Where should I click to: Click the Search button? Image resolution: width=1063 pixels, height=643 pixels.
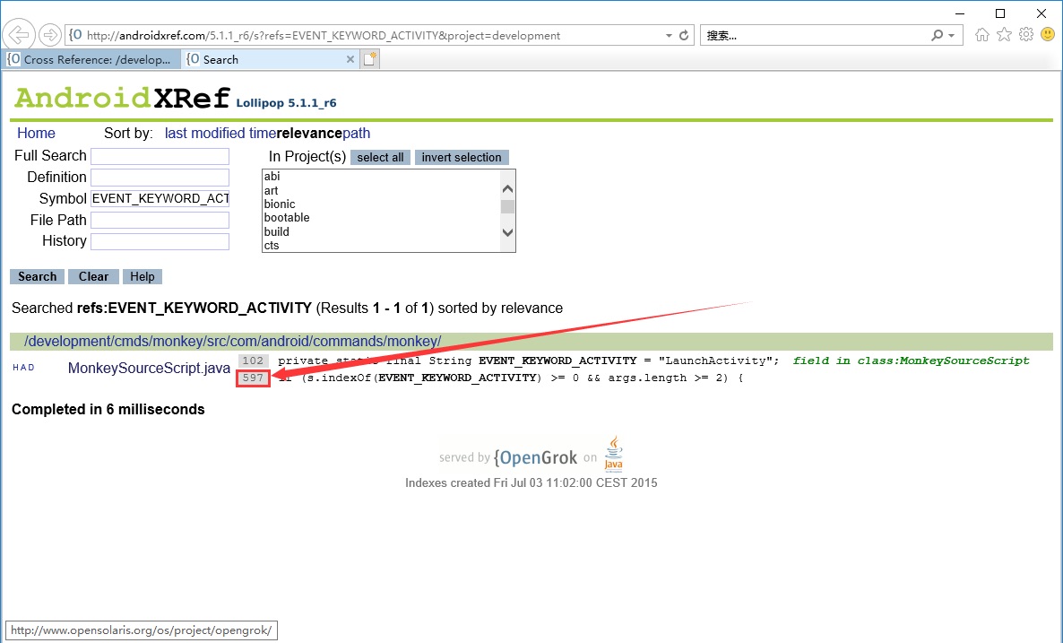click(38, 277)
